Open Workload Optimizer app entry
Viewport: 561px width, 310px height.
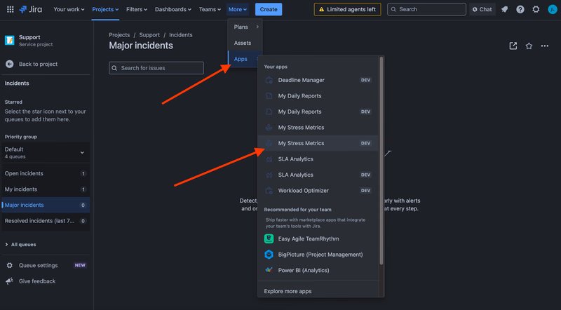(x=318, y=191)
